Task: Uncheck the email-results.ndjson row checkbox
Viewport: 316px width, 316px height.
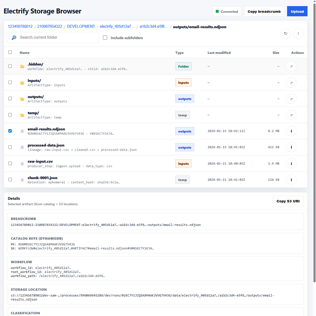Action: coord(10,131)
